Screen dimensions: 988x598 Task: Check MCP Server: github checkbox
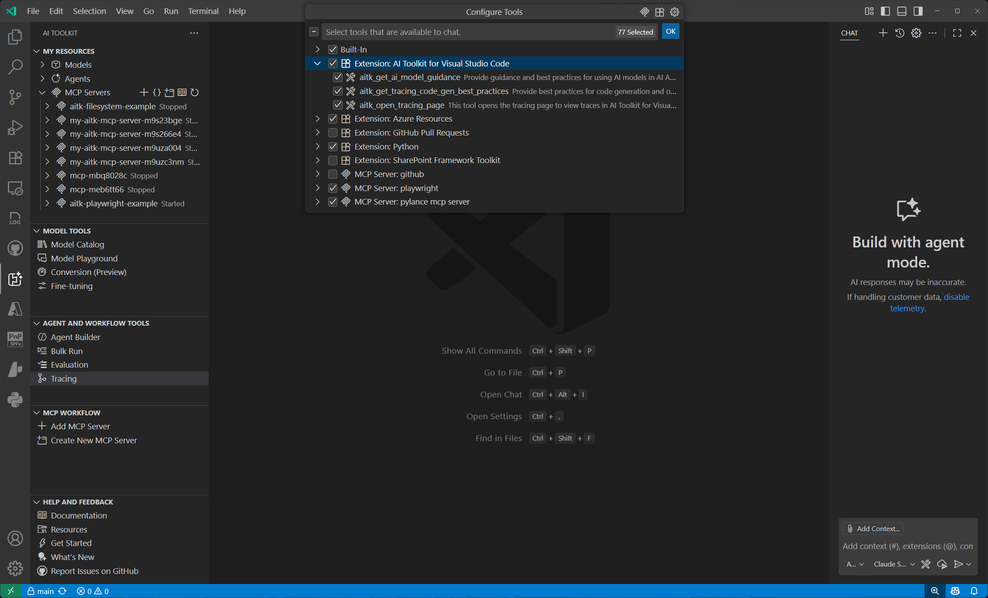click(x=333, y=174)
